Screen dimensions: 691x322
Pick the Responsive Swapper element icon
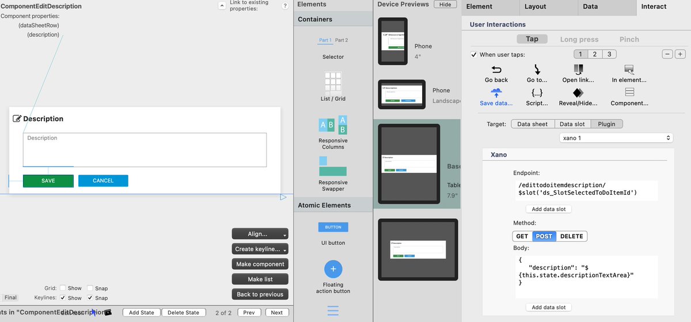(x=333, y=166)
